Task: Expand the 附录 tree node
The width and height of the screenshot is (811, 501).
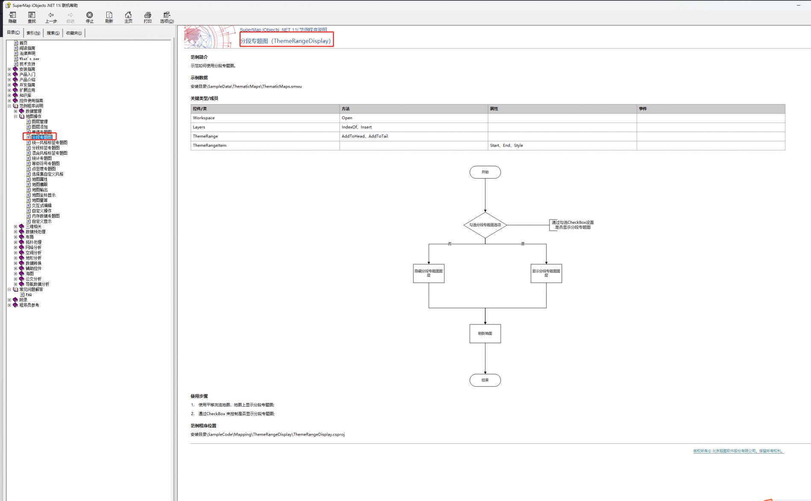Action: click(x=9, y=300)
